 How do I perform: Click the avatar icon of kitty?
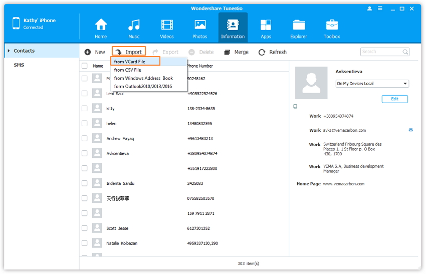pos(97,108)
